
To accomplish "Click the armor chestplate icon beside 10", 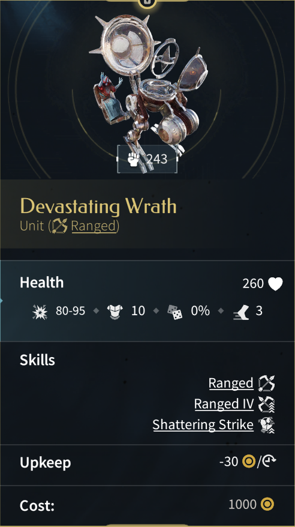I will coord(115,312).
